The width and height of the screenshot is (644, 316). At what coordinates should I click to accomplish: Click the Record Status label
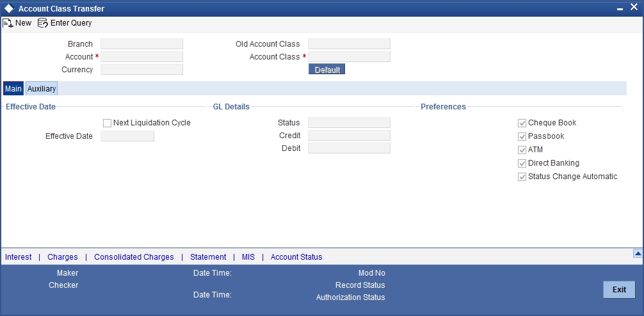(x=360, y=285)
